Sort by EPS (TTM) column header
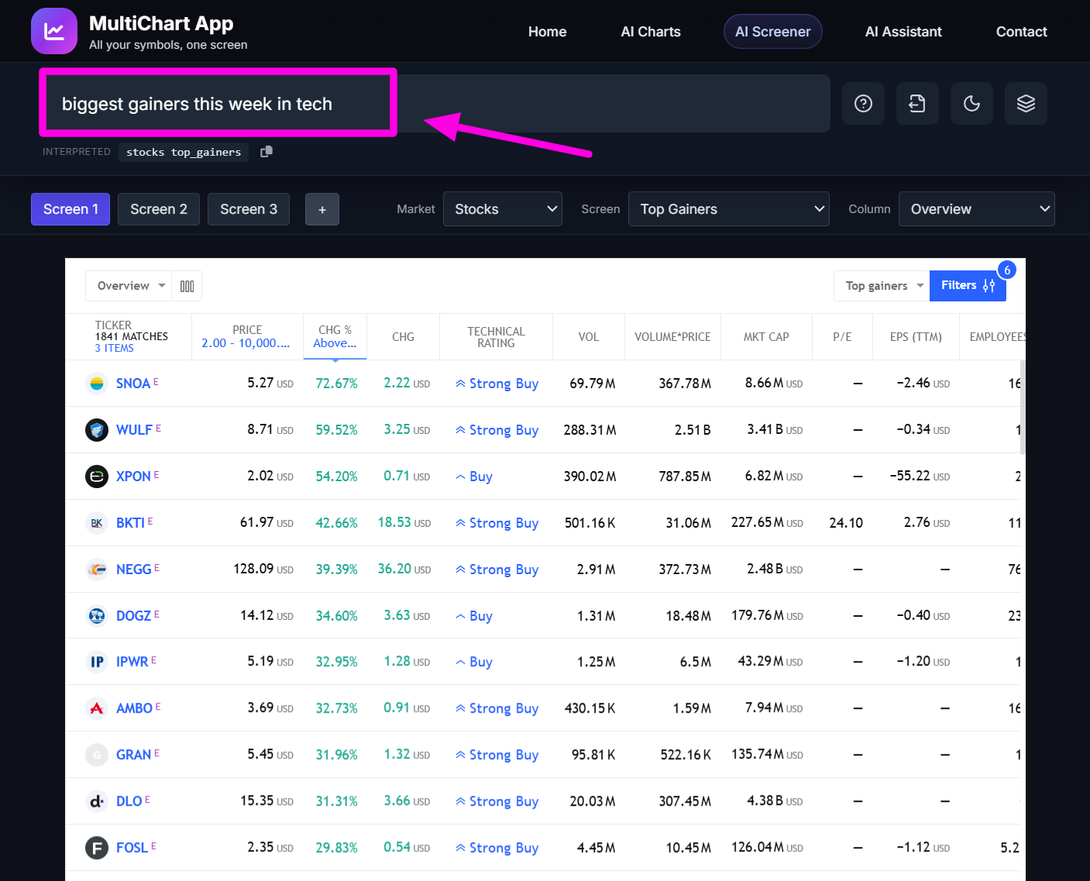This screenshot has height=881, width=1090. pos(916,337)
